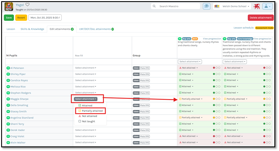Choose Not taught option in the dropdown
Screen dimensions: 279x151
(88, 121)
